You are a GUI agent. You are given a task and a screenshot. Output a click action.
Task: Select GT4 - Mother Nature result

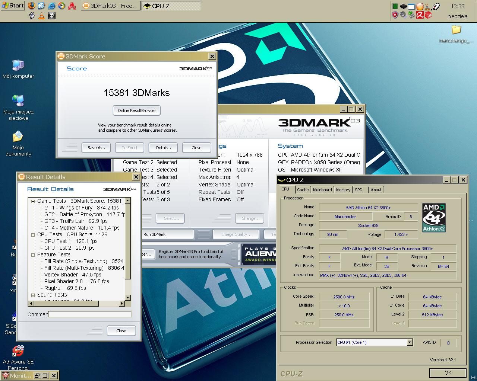82,228
